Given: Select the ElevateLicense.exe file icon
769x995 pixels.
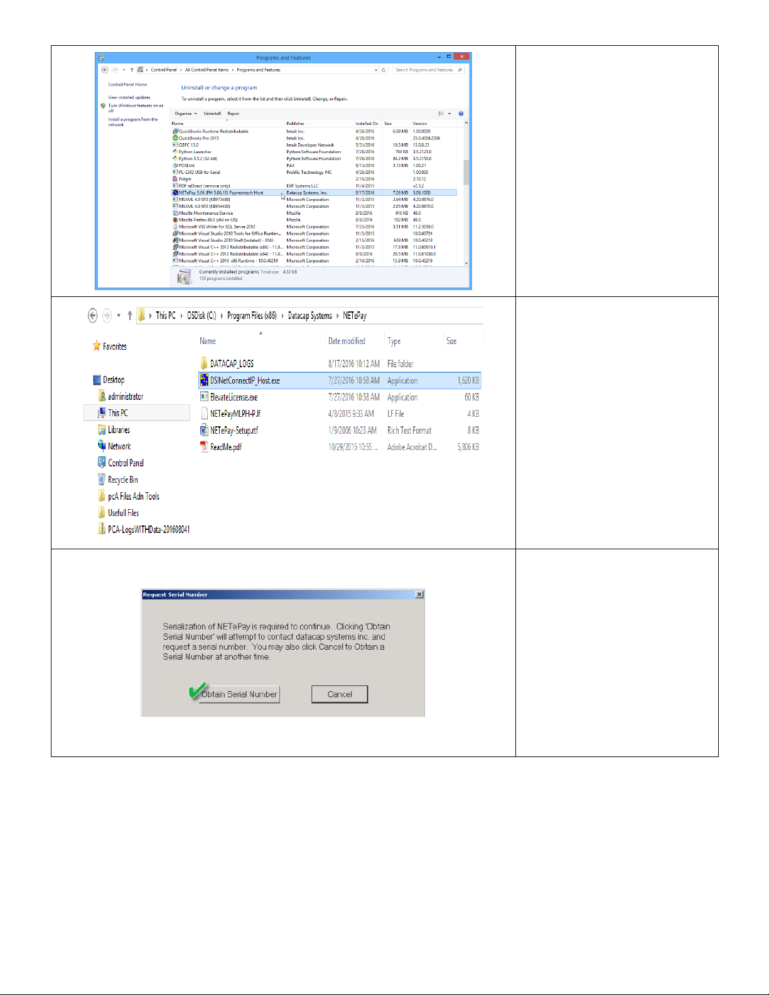Looking at the screenshot, I should [x=204, y=397].
